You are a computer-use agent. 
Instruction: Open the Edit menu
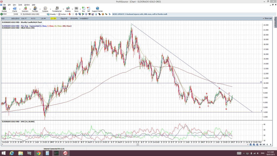(9, 5)
